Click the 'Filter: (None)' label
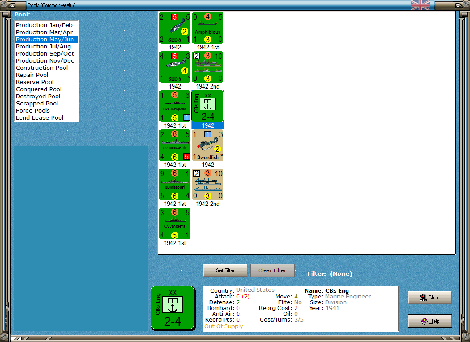This screenshot has width=470, height=342. (x=330, y=274)
